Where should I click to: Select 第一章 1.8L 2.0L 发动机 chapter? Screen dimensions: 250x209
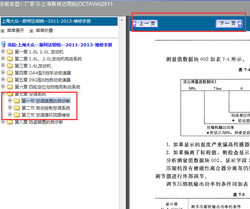(x=39, y=52)
